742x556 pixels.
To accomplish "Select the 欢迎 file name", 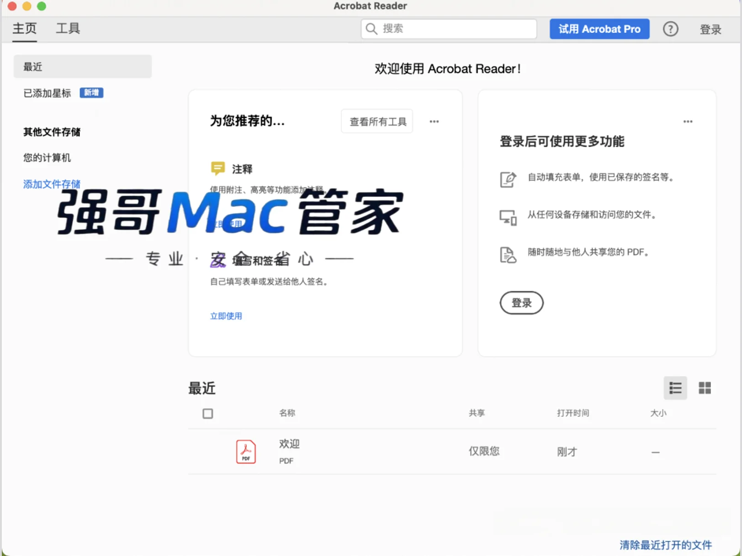I will tap(289, 444).
